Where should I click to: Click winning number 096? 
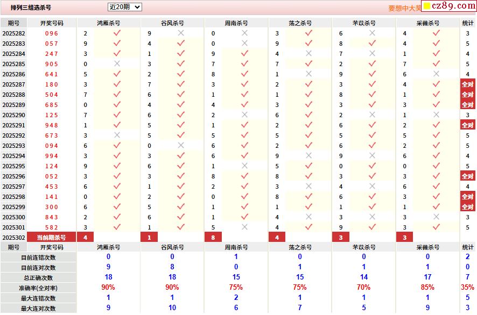pos(51,33)
